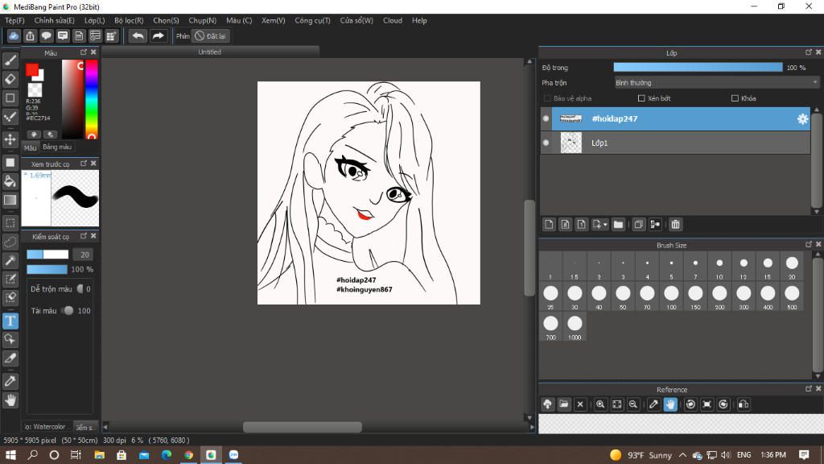
Task: Add a new layer folder
Action: click(618, 225)
